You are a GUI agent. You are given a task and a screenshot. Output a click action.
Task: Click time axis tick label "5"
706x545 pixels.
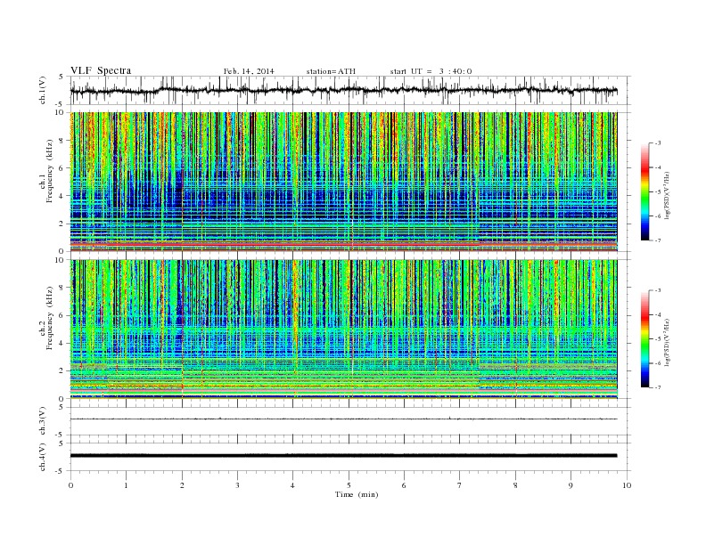click(349, 485)
